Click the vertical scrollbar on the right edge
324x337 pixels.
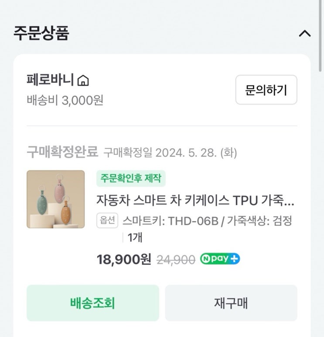pyautogui.click(x=321, y=35)
